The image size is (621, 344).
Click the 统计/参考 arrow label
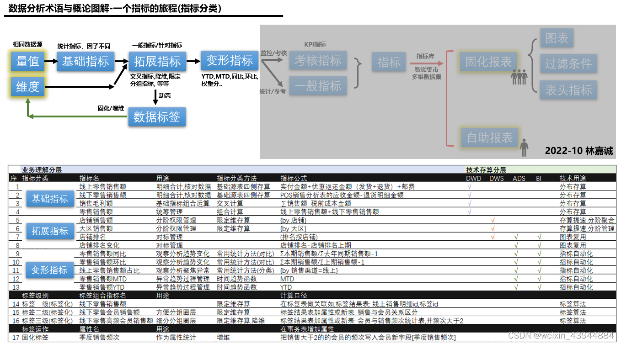(273, 91)
